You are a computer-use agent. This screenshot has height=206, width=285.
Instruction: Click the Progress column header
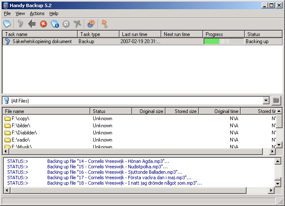point(224,34)
